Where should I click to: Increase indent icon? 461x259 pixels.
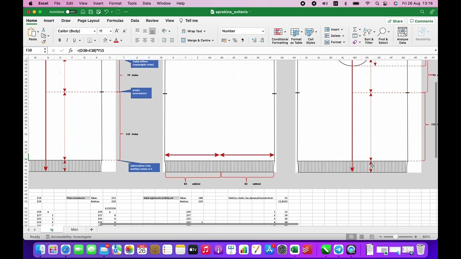coord(172,40)
